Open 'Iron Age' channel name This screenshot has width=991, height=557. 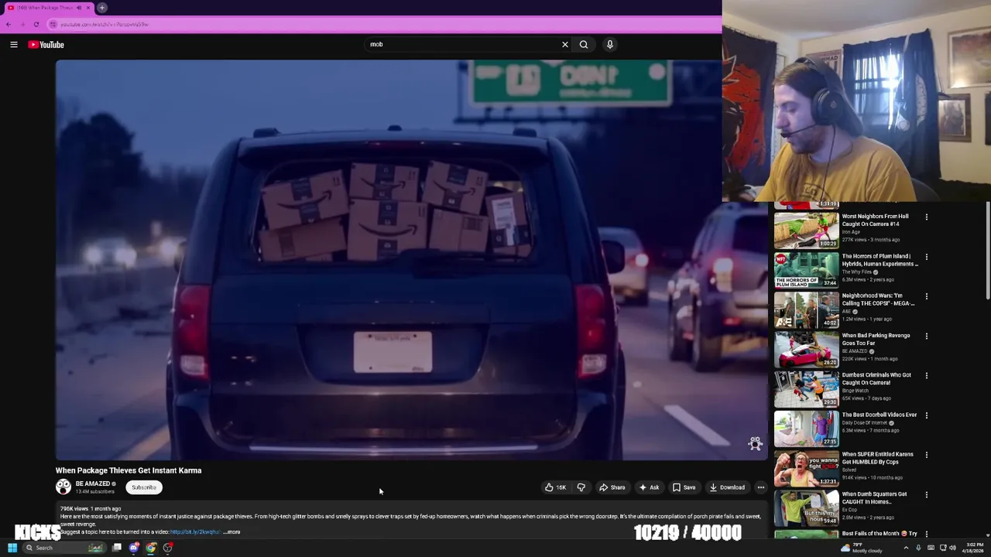[x=851, y=232]
